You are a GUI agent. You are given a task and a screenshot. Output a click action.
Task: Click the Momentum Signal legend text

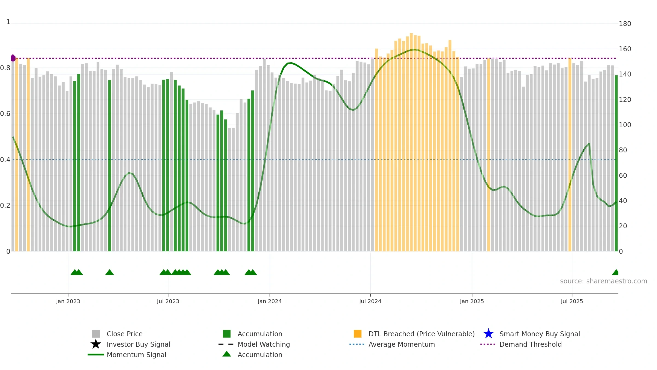136,355
